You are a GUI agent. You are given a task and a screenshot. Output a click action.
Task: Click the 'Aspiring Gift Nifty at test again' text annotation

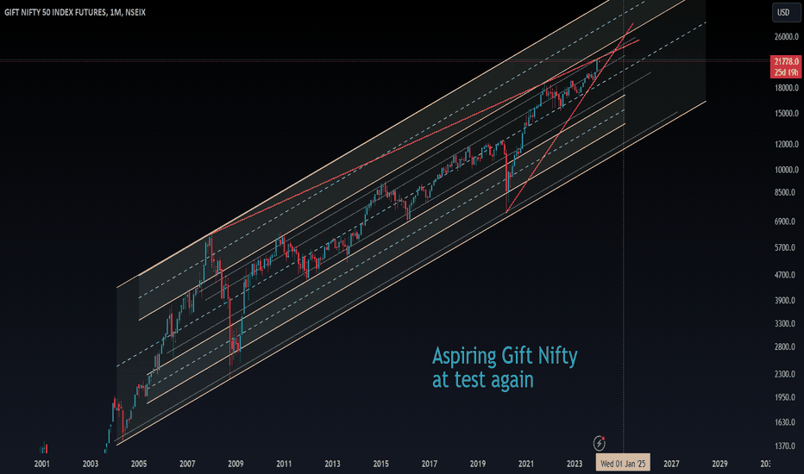point(505,367)
